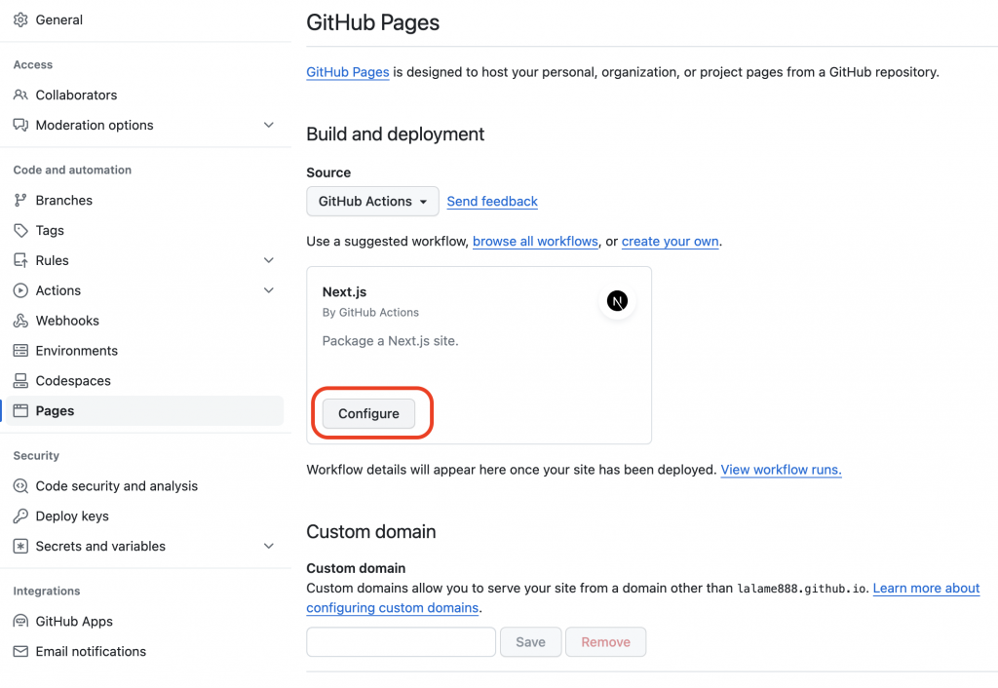The width and height of the screenshot is (998, 688).
Task: Click the Configure button for Next.js
Action: tap(368, 414)
